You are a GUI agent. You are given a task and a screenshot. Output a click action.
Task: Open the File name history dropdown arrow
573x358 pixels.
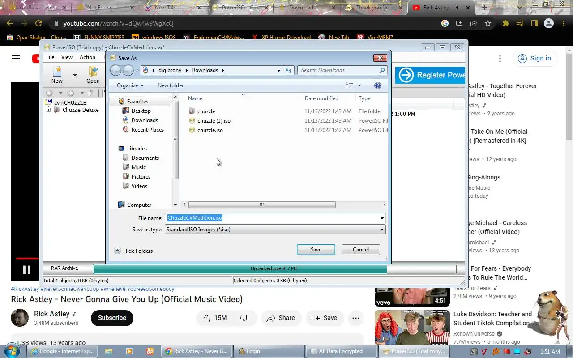[382, 218]
